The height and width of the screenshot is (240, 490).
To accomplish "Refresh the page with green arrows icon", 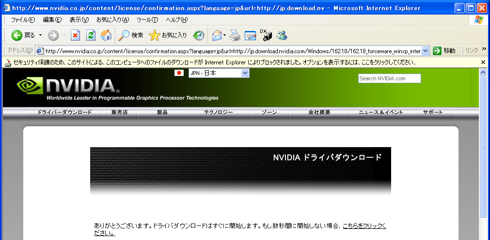I will point(91,36).
